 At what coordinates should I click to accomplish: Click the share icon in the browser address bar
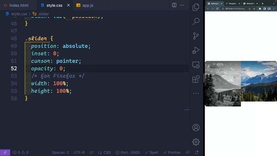click(x=249, y=9)
